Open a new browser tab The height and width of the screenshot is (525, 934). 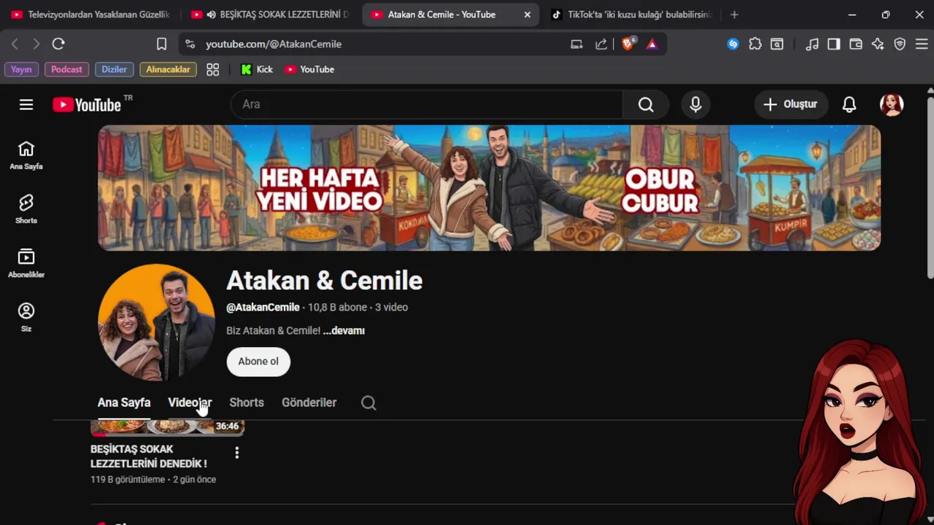point(734,15)
